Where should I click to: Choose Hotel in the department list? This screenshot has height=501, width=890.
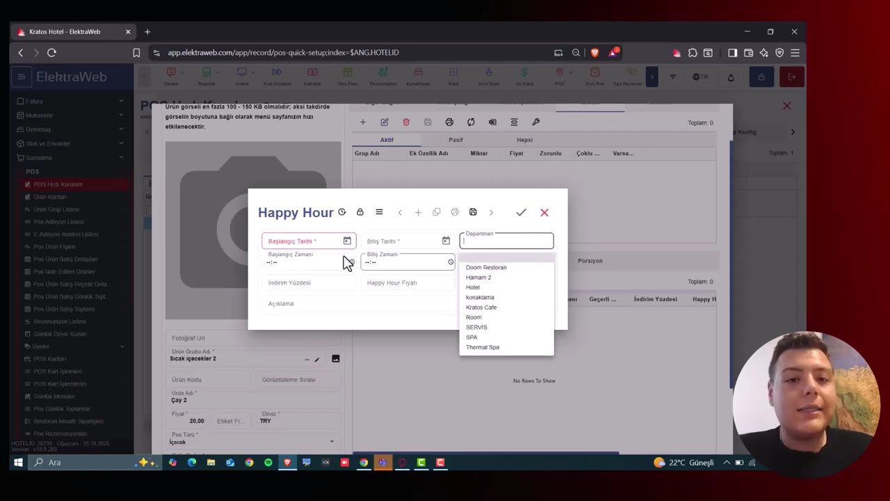pyautogui.click(x=473, y=287)
